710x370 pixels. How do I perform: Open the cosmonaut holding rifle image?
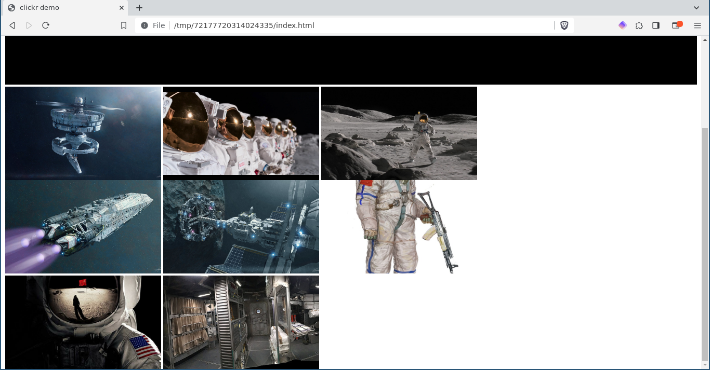coord(399,227)
